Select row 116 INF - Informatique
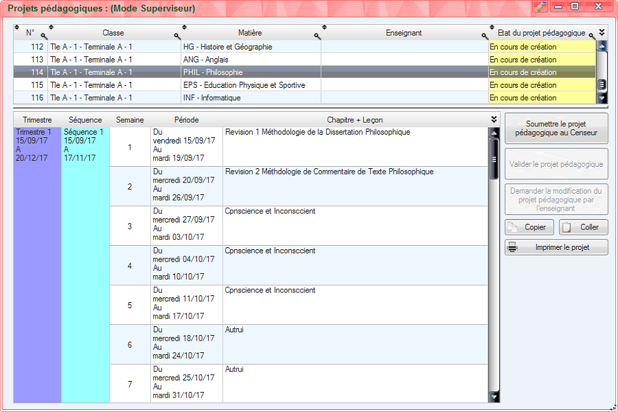This screenshot has height=412, width=618. pos(304,98)
